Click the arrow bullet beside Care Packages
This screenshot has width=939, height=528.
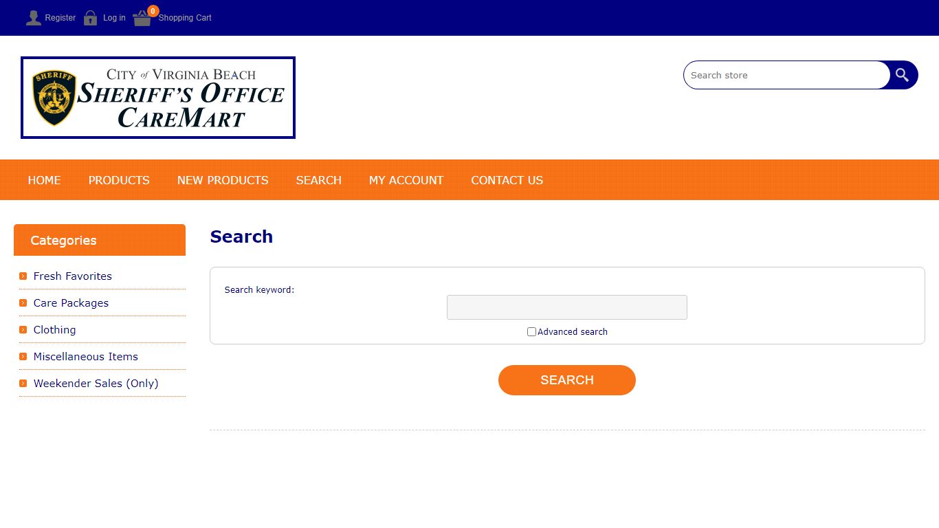23,303
